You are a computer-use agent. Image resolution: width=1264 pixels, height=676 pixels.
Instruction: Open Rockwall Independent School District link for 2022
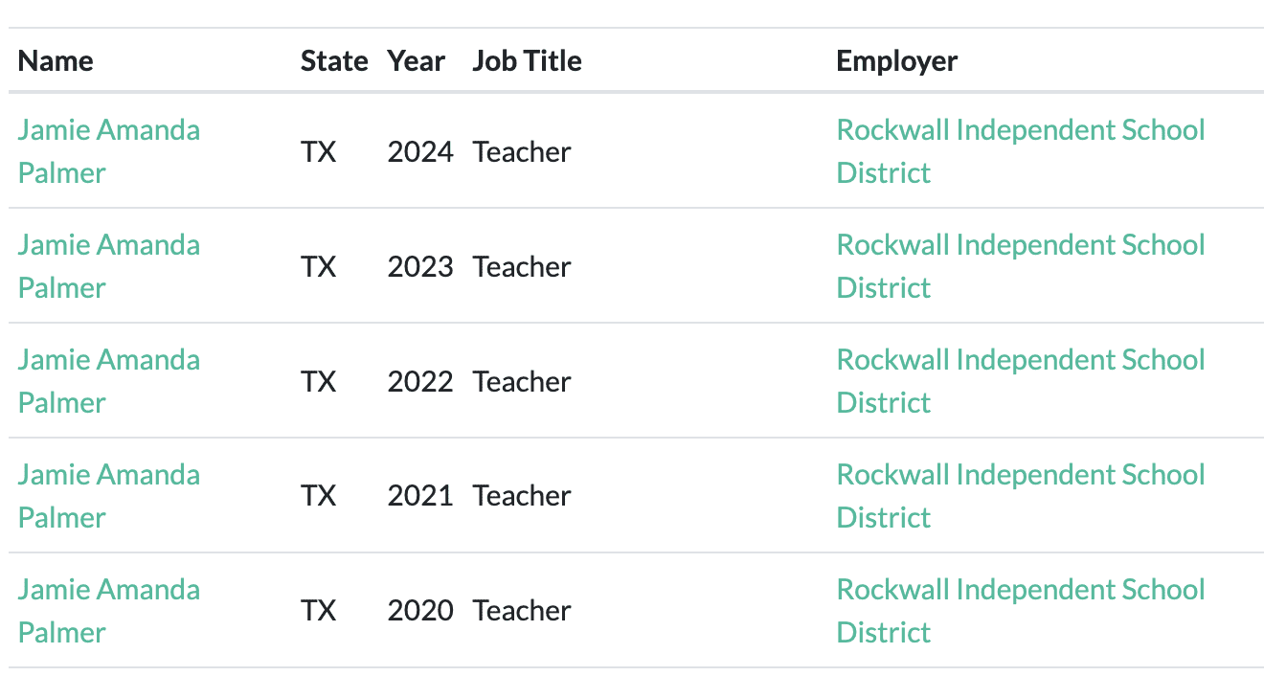(x=1021, y=381)
